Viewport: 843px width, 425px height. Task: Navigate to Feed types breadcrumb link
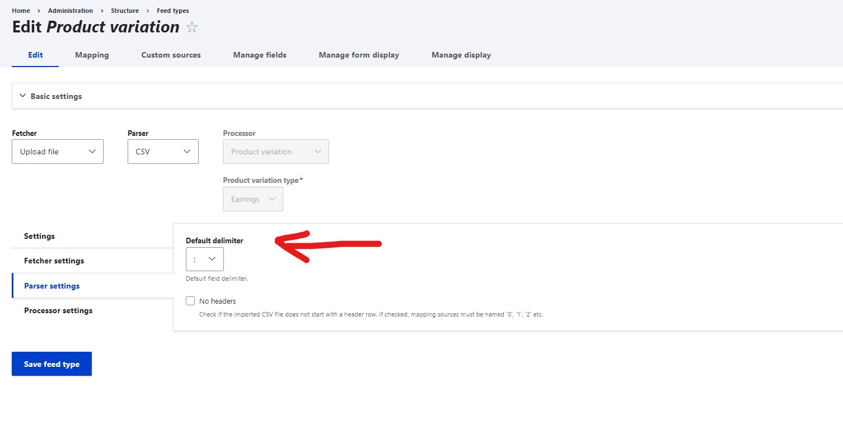pyautogui.click(x=173, y=11)
